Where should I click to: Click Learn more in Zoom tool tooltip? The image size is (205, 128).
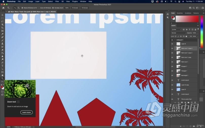[26, 112]
